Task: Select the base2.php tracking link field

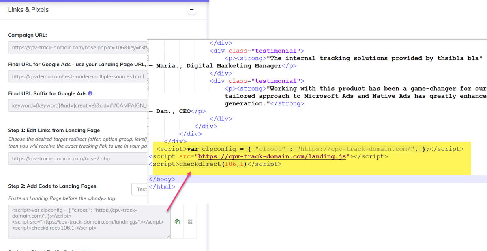Action: [73, 158]
